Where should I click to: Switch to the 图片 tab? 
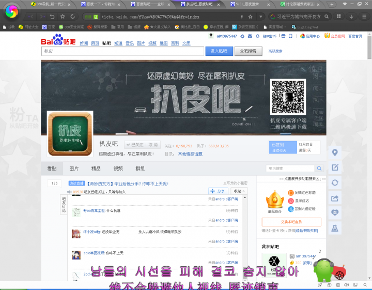pos(74,169)
